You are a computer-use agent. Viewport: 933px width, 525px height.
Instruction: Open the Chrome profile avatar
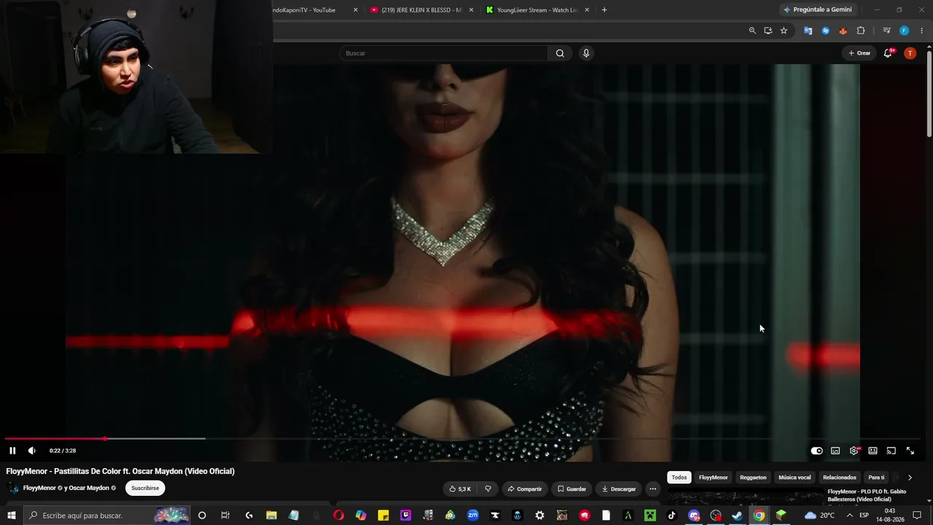tap(904, 31)
